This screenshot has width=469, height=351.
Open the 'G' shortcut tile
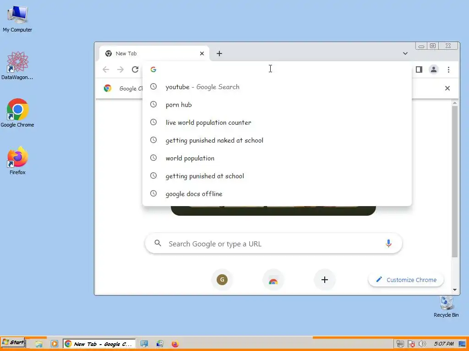coord(222,280)
